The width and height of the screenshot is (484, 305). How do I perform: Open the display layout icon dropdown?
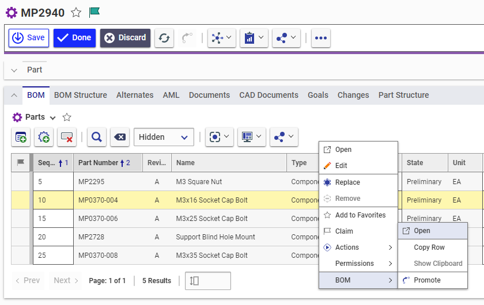point(252,137)
